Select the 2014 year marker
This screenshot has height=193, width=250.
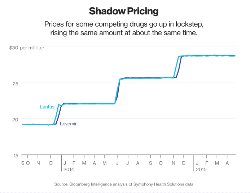tap(69, 170)
